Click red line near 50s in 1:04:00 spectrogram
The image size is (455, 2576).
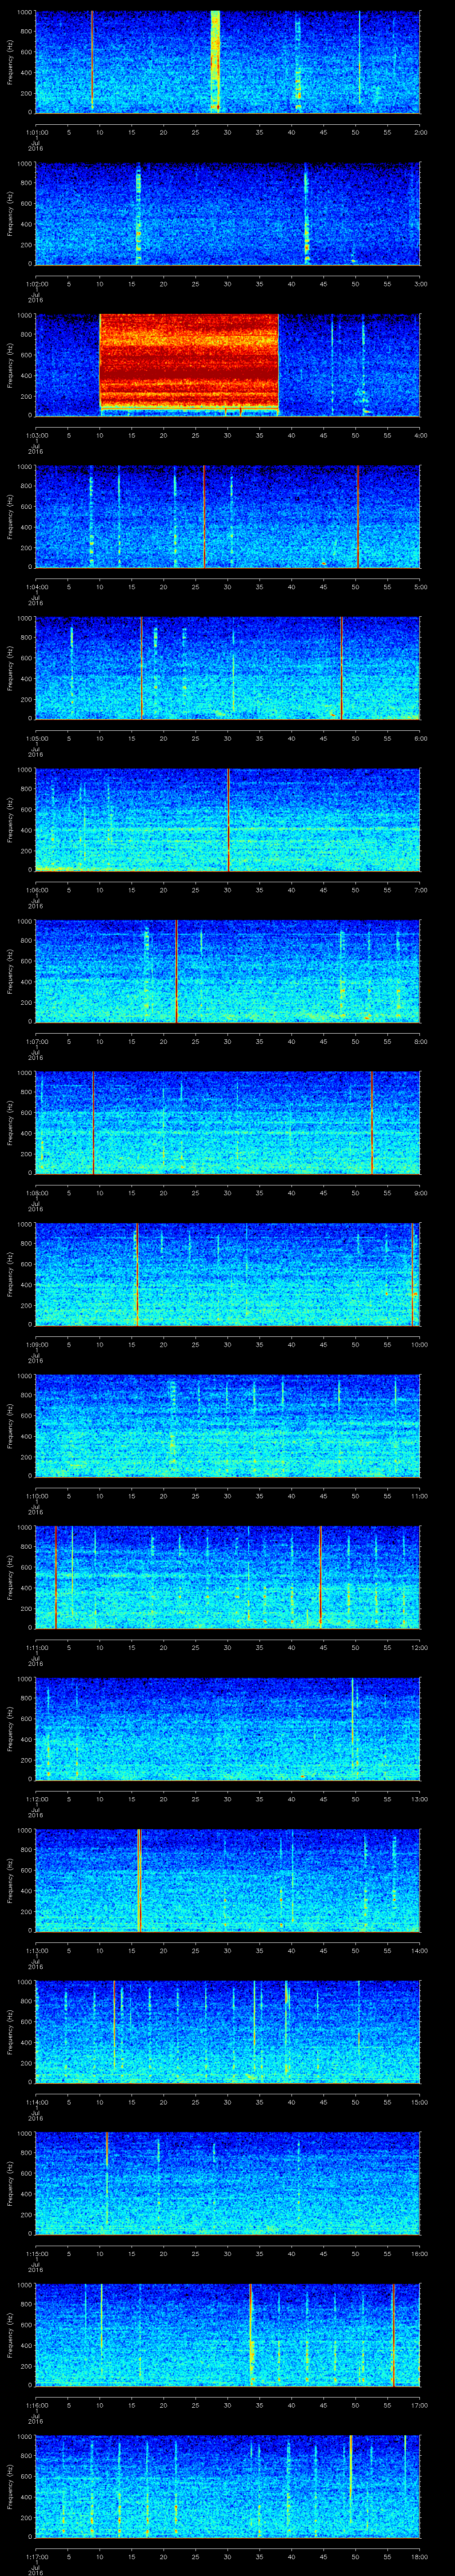click(x=358, y=515)
